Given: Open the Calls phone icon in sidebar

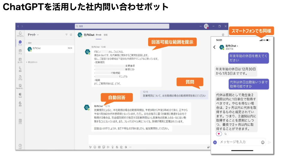Looking at the screenshot, I should tap(20, 69).
